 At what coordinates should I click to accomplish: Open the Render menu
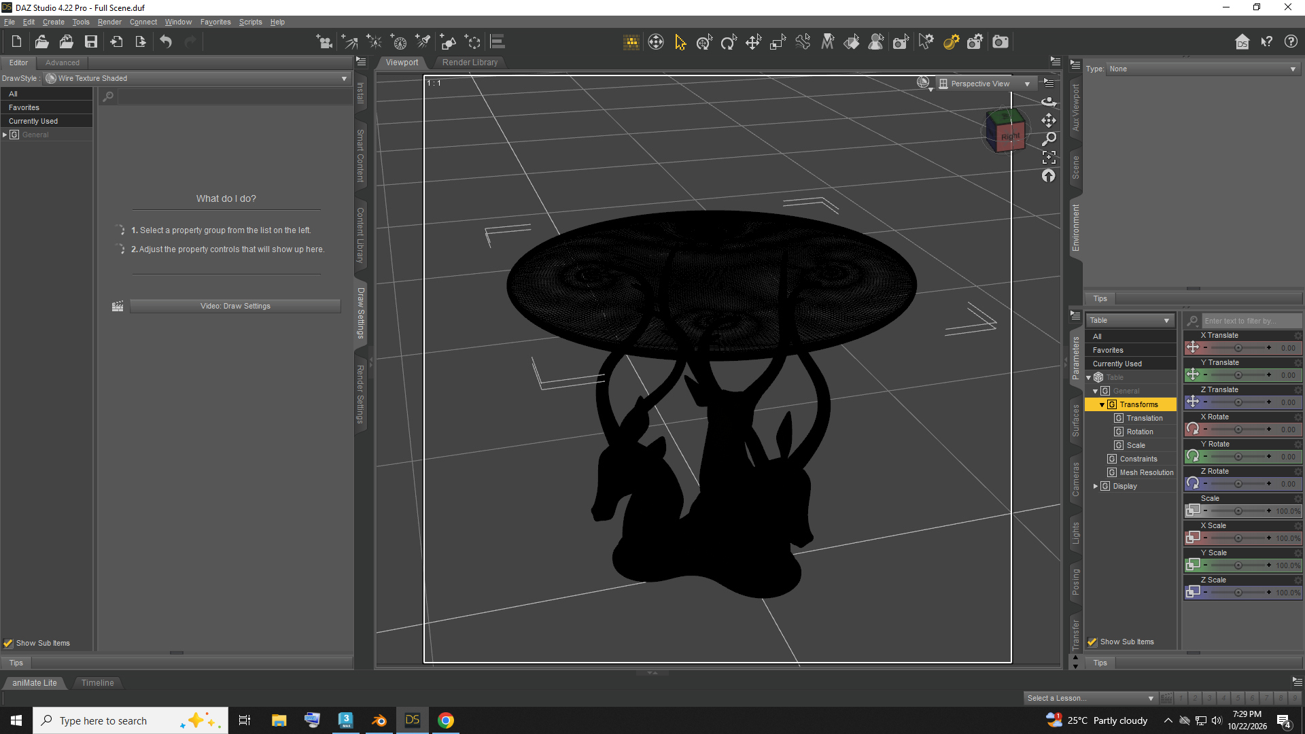109,22
